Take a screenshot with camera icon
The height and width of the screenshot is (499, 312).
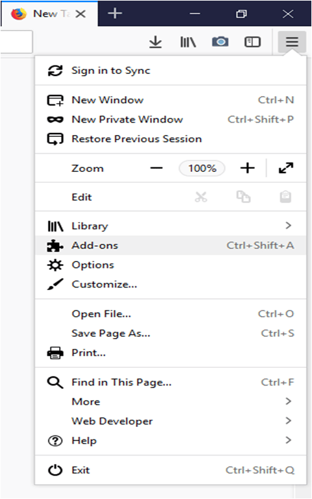pyautogui.click(x=220, y=42)
